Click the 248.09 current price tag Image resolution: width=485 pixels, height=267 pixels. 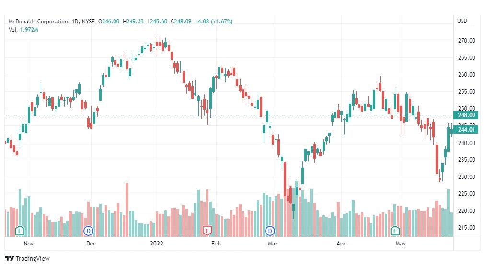click(x=466, y=115)
